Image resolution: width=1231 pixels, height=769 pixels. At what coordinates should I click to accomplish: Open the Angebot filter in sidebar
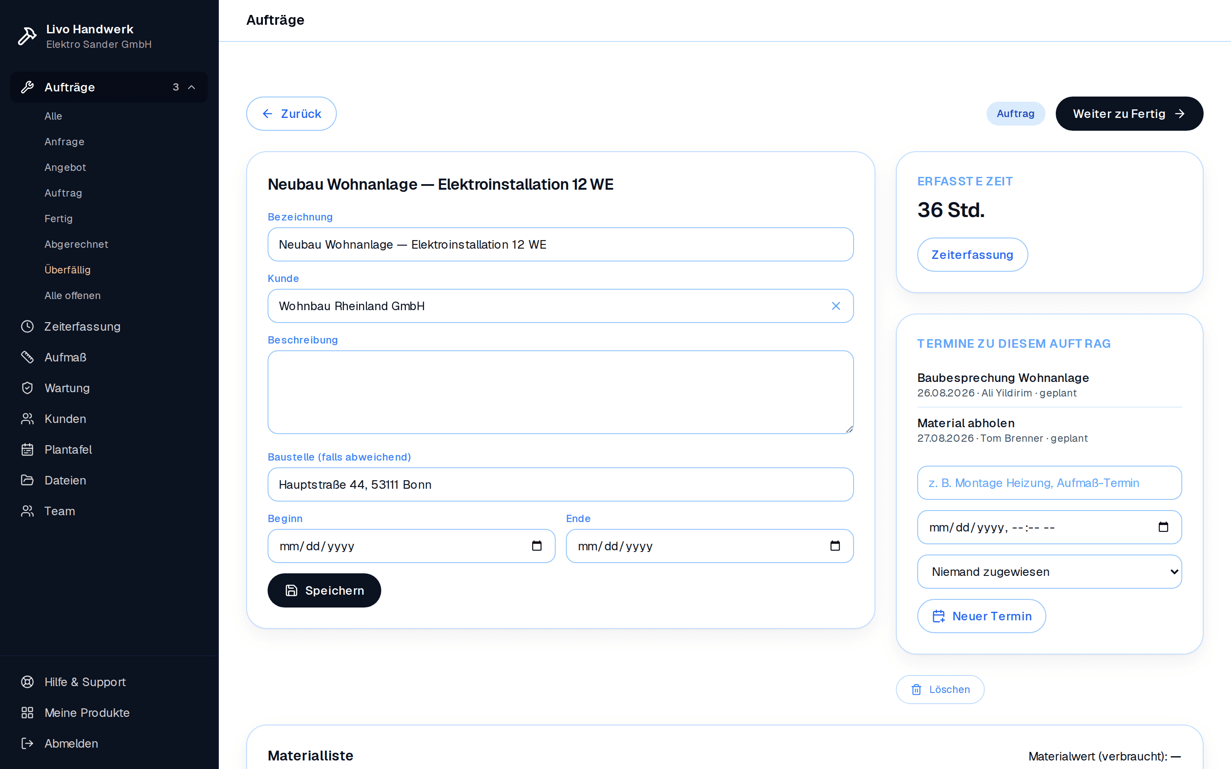click(65, 167)
